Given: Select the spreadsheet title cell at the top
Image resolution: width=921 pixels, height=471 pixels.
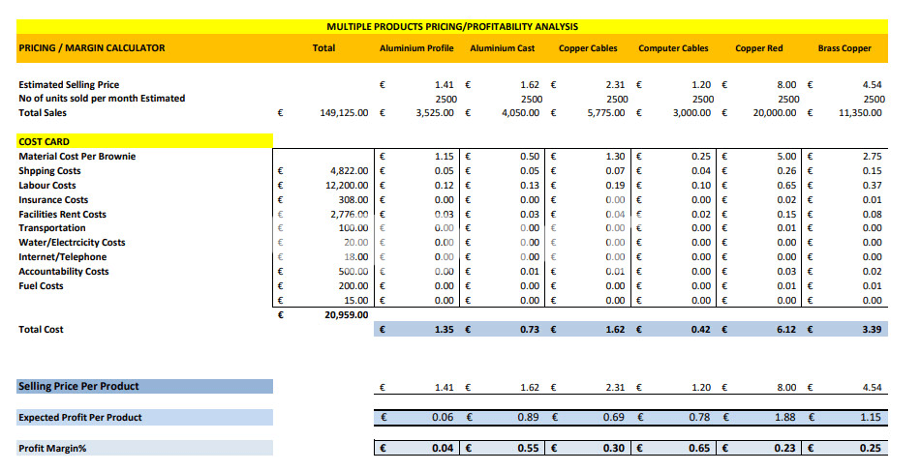Looking at the screenshot, I should pyautogui.click(x=452, y=26).
